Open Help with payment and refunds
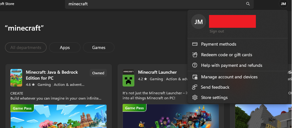 click(x=238, y=65)
